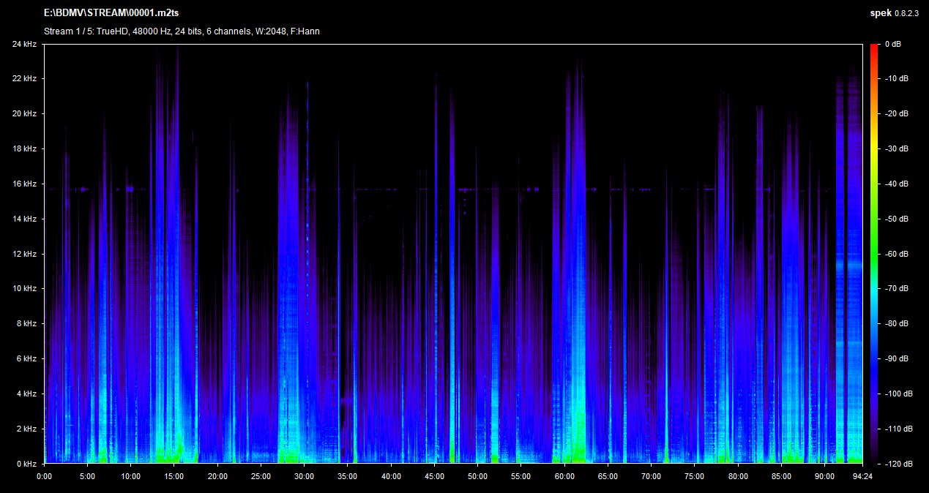The image size is (929, 493).
Task: Click the red top of color scale bar
Action: pyautogui.click(x=874, y=48)
